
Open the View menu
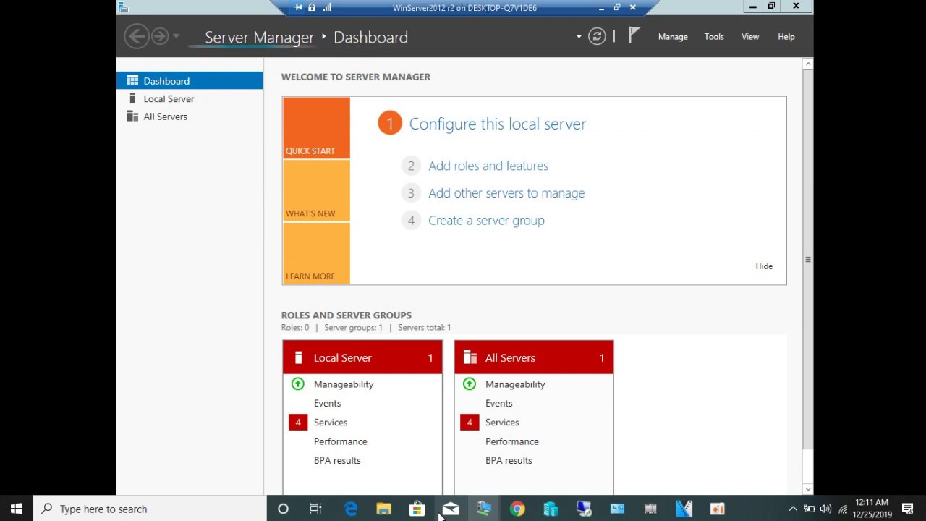(750, 37)
